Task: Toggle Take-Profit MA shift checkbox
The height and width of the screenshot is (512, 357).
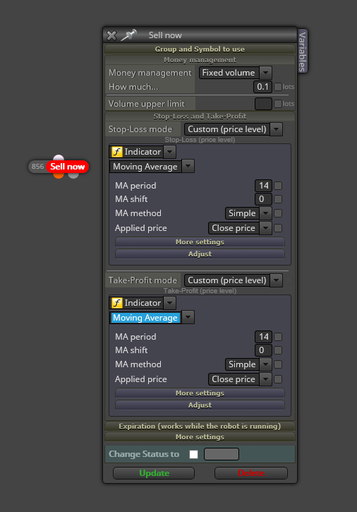Action: [x=278, y=350]
